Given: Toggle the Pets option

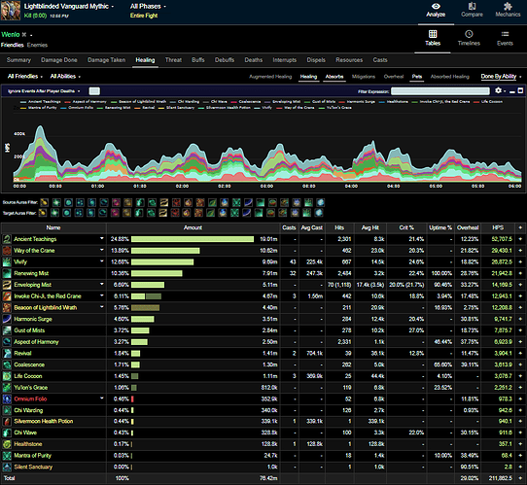Looking at the screenshot, I should [x=417, y=77].
